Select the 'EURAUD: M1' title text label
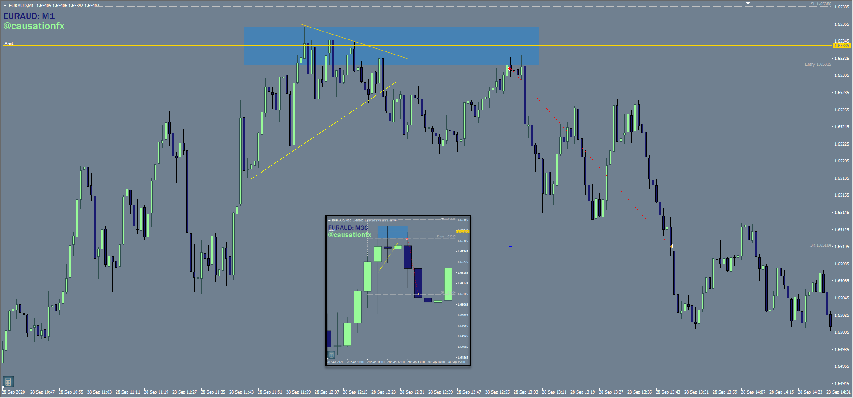This screenshot has width=853, height=398. pyautogui.click(x=29, y=16)
